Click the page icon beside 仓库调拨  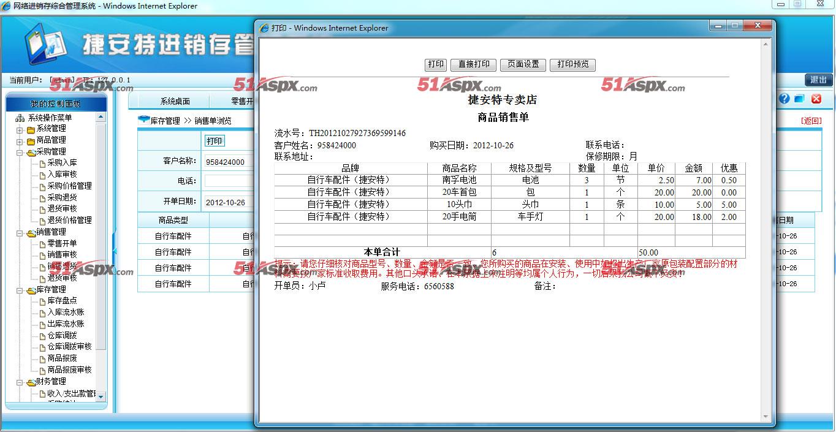pos(42,335)
